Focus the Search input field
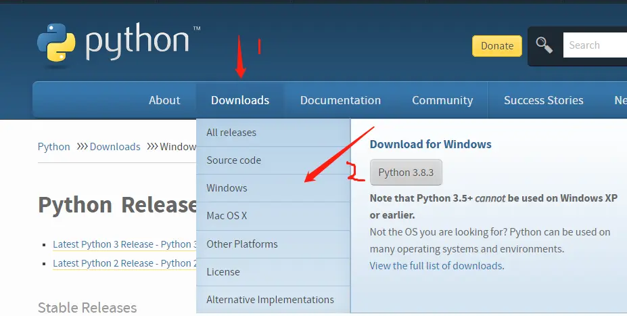The width and height of the screenshot is (627, 316). point(595,45)
